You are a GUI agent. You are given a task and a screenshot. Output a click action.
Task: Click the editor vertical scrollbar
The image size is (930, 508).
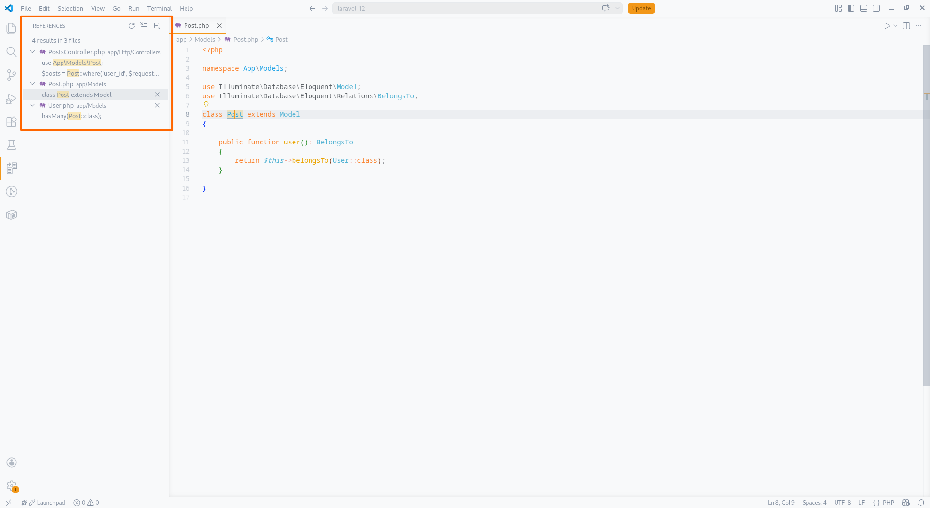(x=926, y=216)
